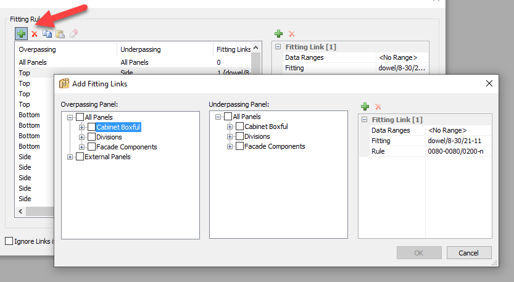Click the horizontal scrollbar left arrow in rules list

click(x=22, y=211)
